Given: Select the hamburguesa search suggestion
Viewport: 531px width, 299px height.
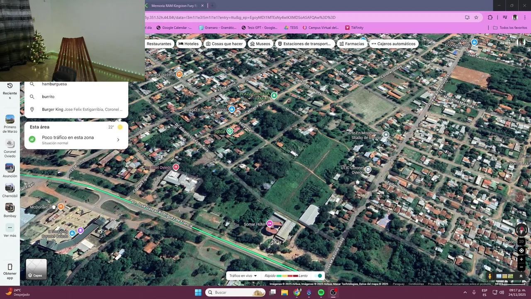Looking at the screenshot, I should coord(76,84).
